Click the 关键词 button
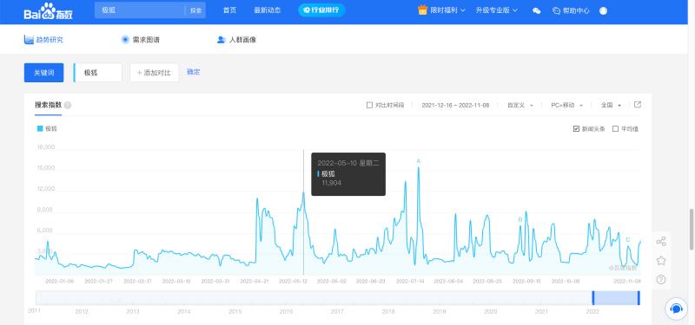695x325 pixels. tap(44, 73)
